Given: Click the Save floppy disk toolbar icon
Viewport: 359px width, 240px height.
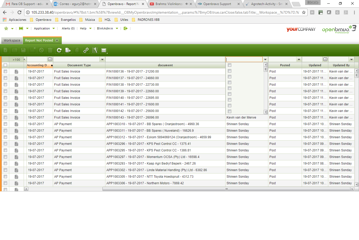Looking at the screenshot, I should coord(23,50).
